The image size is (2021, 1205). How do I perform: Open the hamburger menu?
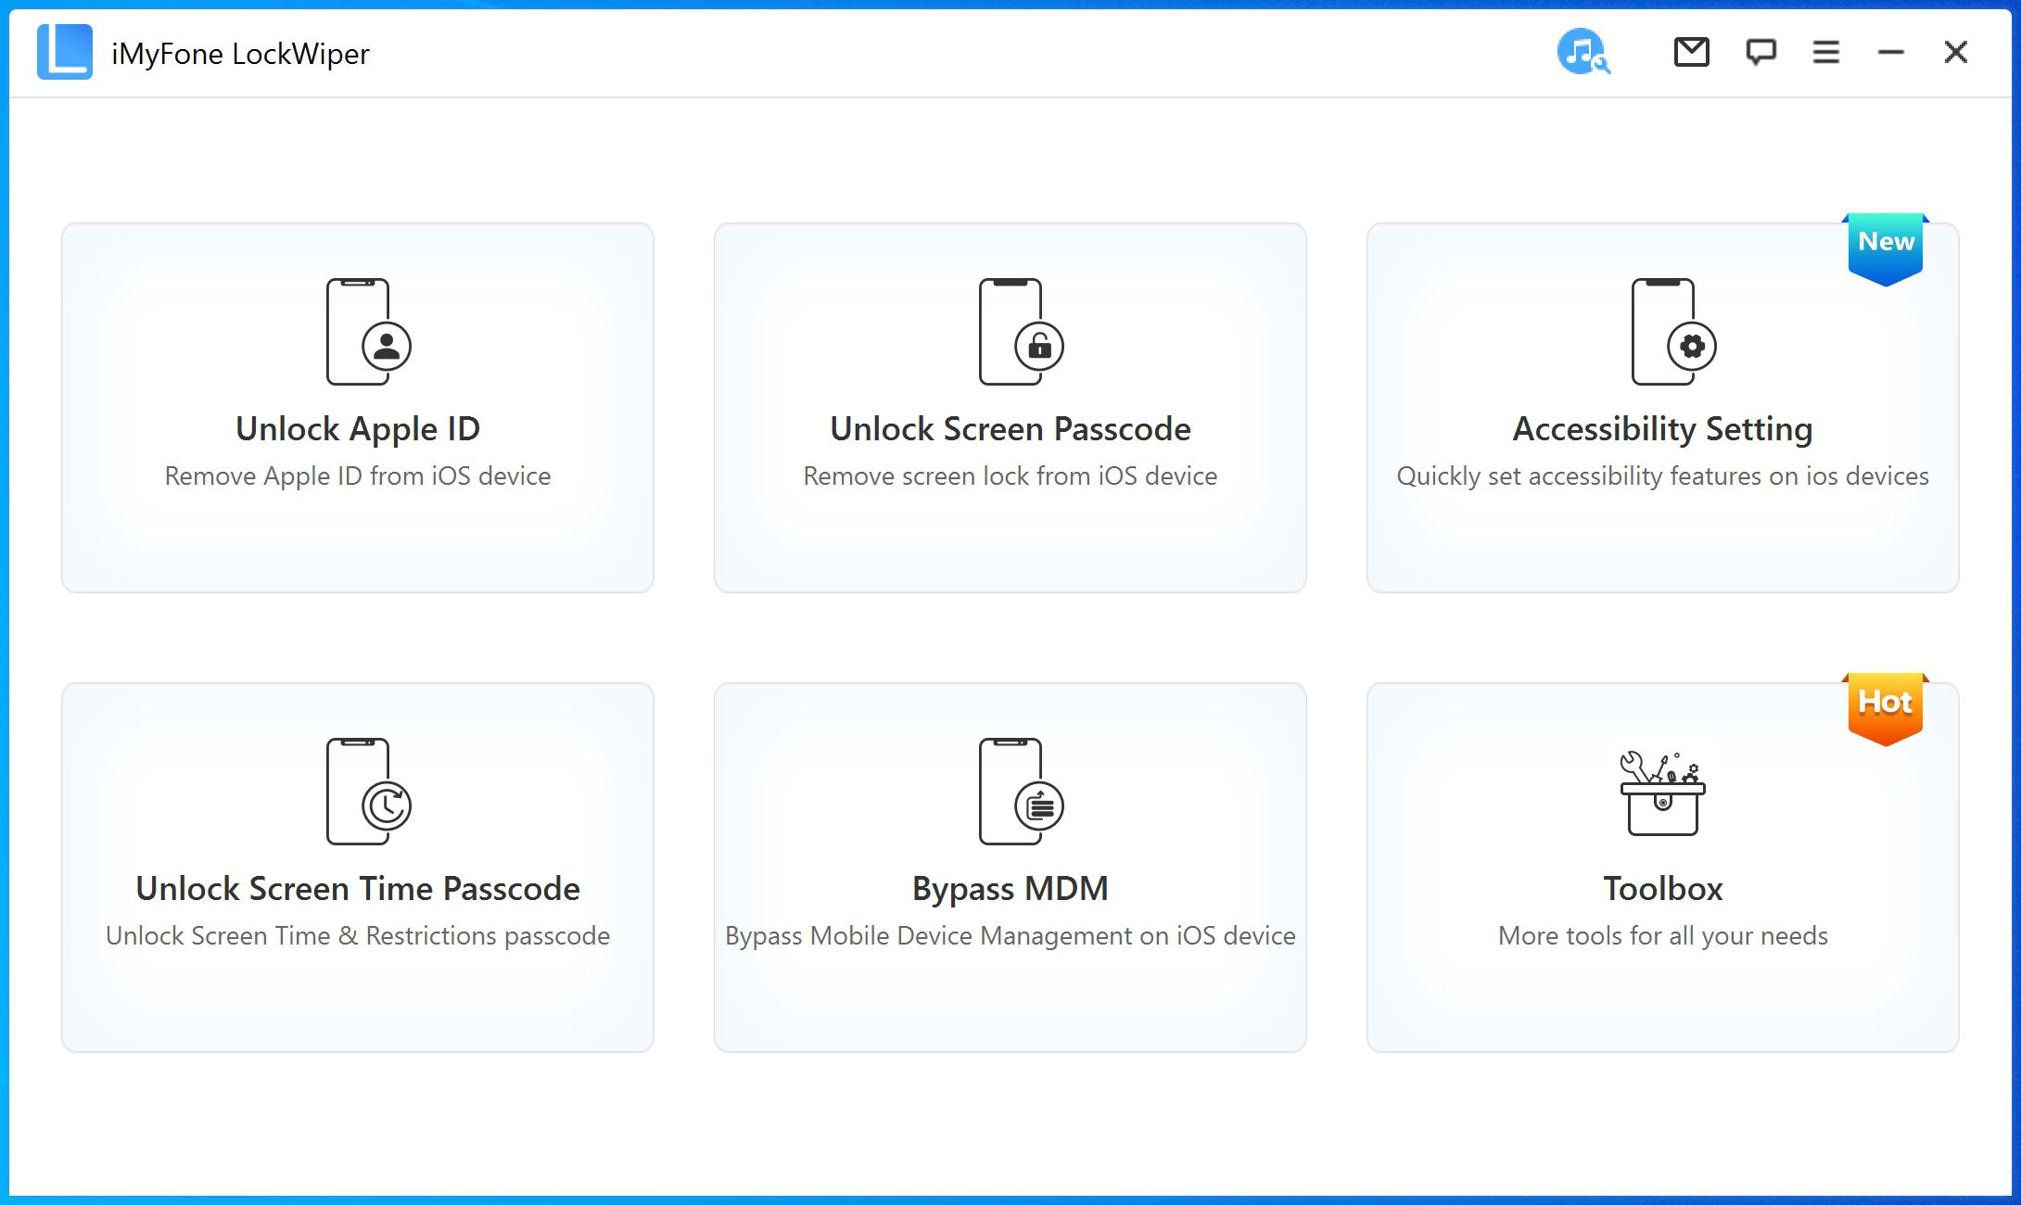point(1825,52)
